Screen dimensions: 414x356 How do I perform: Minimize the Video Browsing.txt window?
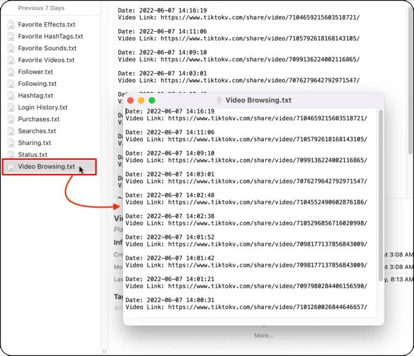(141, 100)
